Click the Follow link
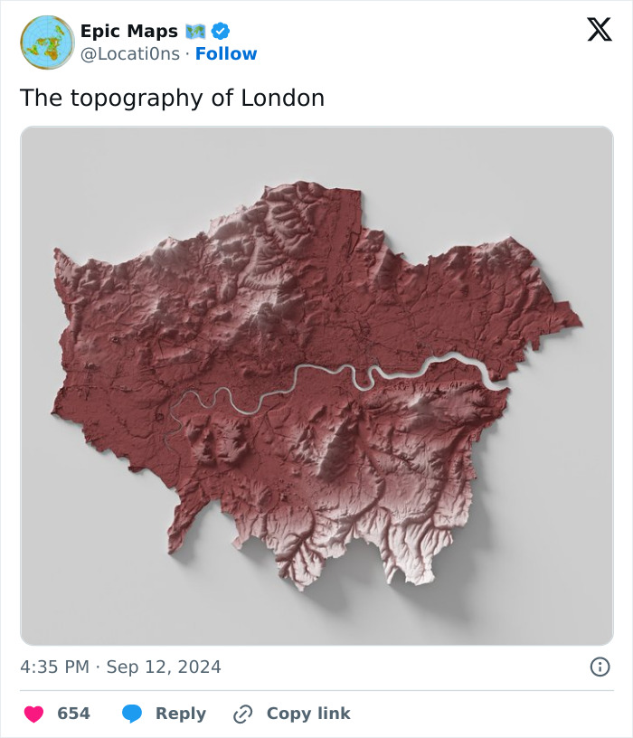 [226, 53]
